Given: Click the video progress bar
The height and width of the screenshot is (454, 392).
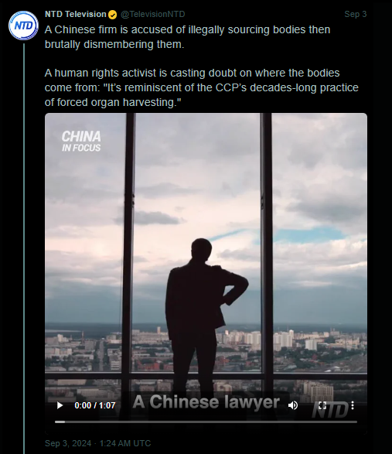Looking at the screenshot, I should tap(206, 422).
